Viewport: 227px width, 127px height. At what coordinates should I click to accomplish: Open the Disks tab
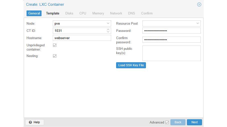coord(69,13)
